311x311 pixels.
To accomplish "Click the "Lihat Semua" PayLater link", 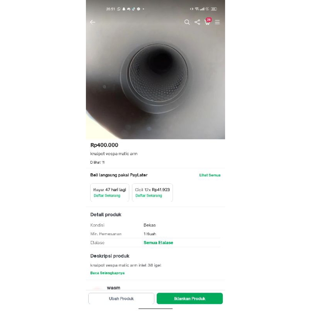I will click(210, 175).
